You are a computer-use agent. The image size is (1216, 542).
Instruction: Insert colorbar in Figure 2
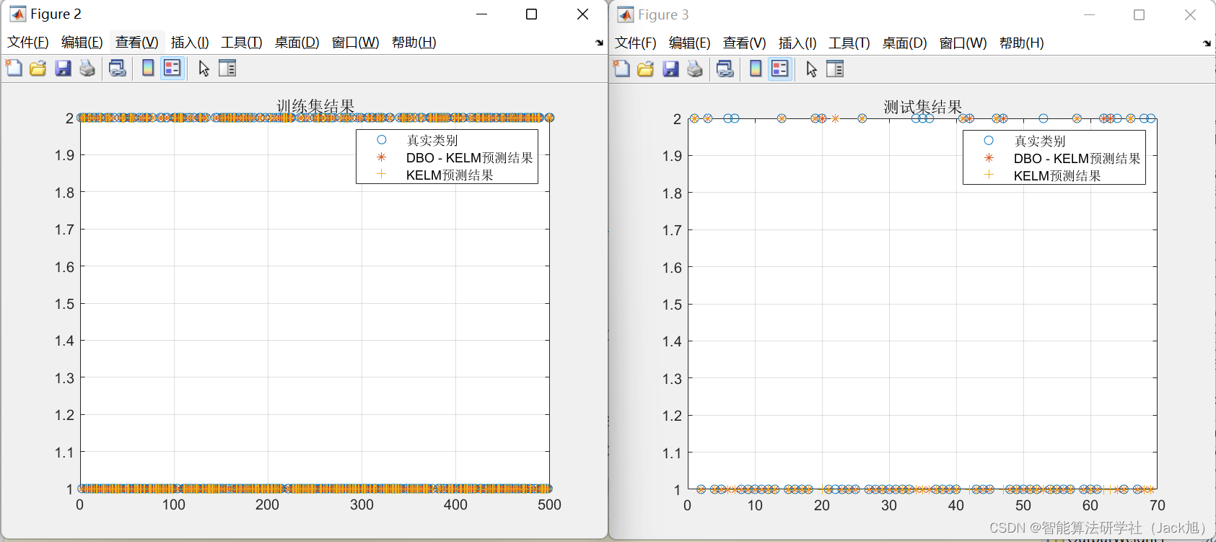(148, 68)
